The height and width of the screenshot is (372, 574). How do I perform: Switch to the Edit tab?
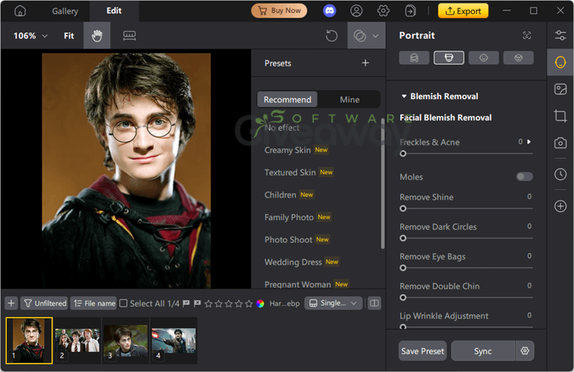click(x=114, y=11)
